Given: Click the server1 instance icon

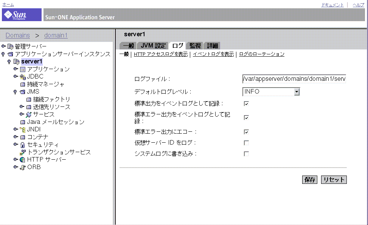Looking at the screenshot, I should click(x=17, y=62).
